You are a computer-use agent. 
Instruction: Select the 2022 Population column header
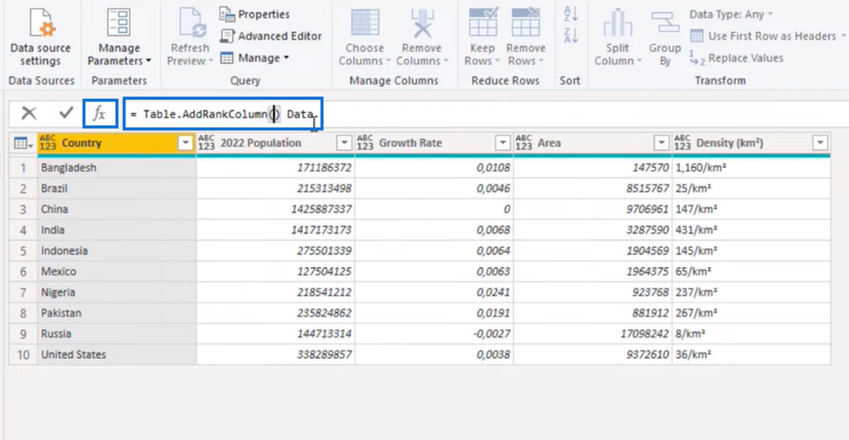coord(275,143)
